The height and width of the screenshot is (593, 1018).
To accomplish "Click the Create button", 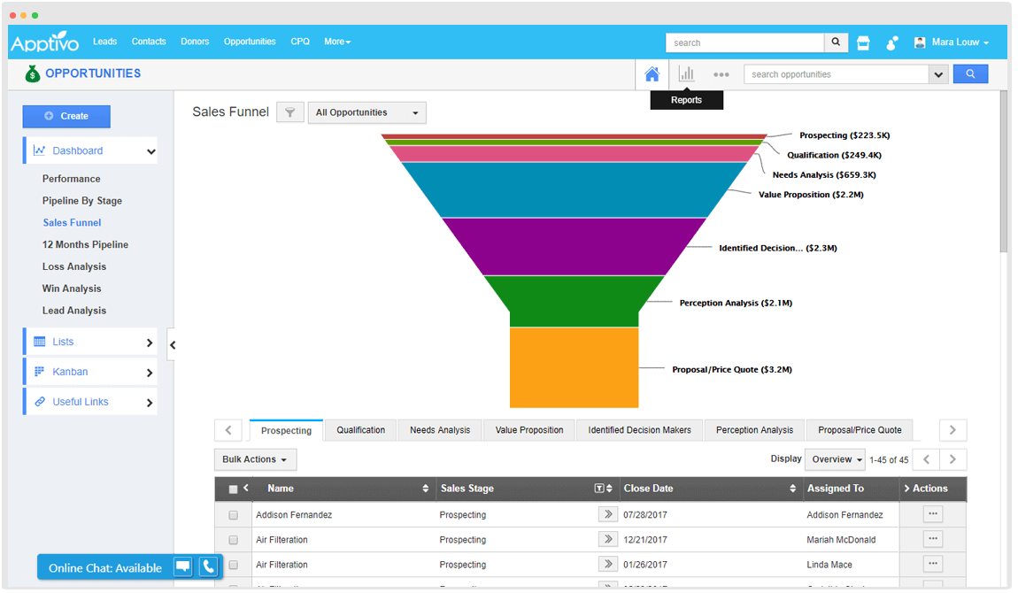I will [x=66, y=116].
